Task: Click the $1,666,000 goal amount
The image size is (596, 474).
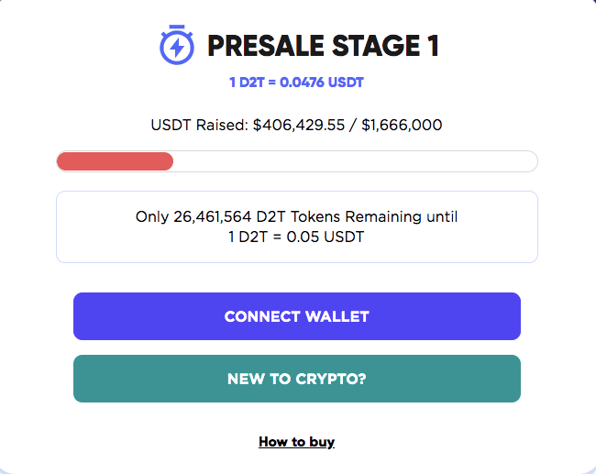Action: 402,125
